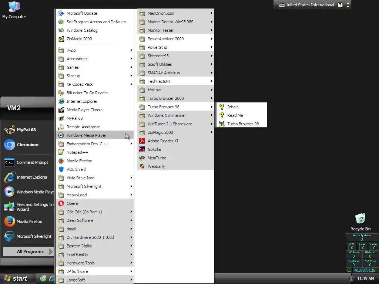Image resolution: width=379 pixels, height=284 pixels.
Task: Click the Cốc Cốc (Co Rom+) entry
Action: [x=95, y=212]
